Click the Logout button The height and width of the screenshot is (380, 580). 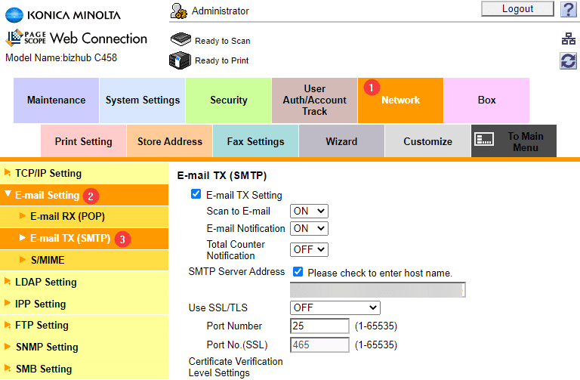517,9
